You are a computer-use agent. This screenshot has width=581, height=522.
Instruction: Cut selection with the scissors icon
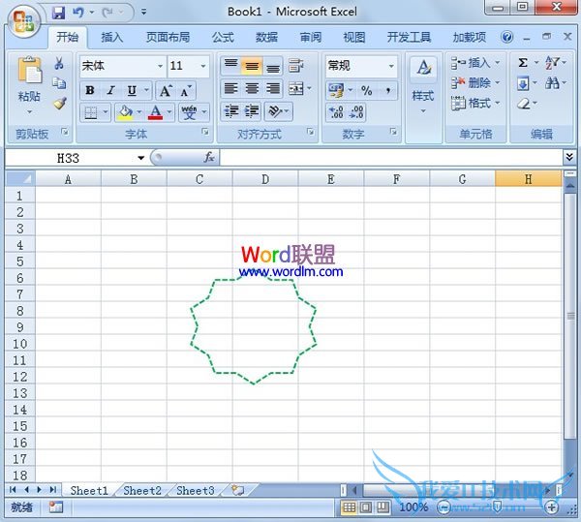tap(59, 63)
